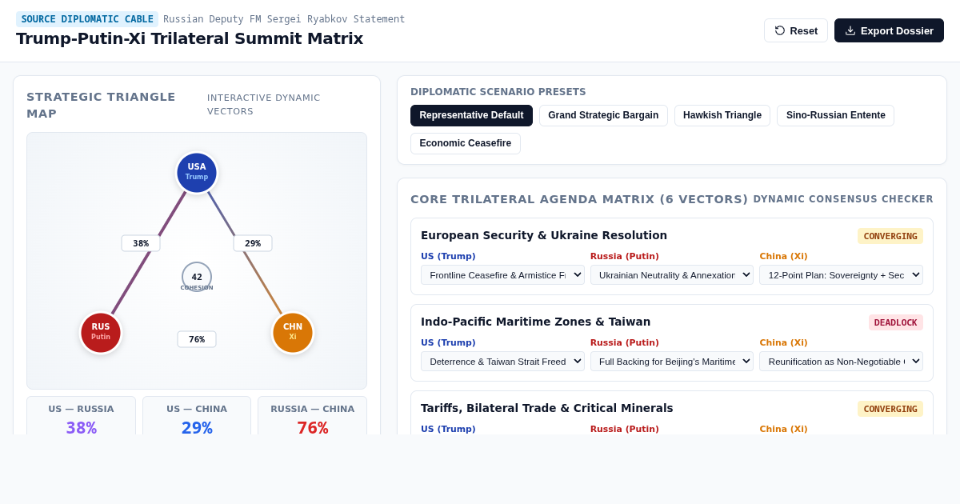This screenshot has width=960, height=504.
Task: Switch to the Sino-Russian Entente preset
Action: tap(835, 115)
